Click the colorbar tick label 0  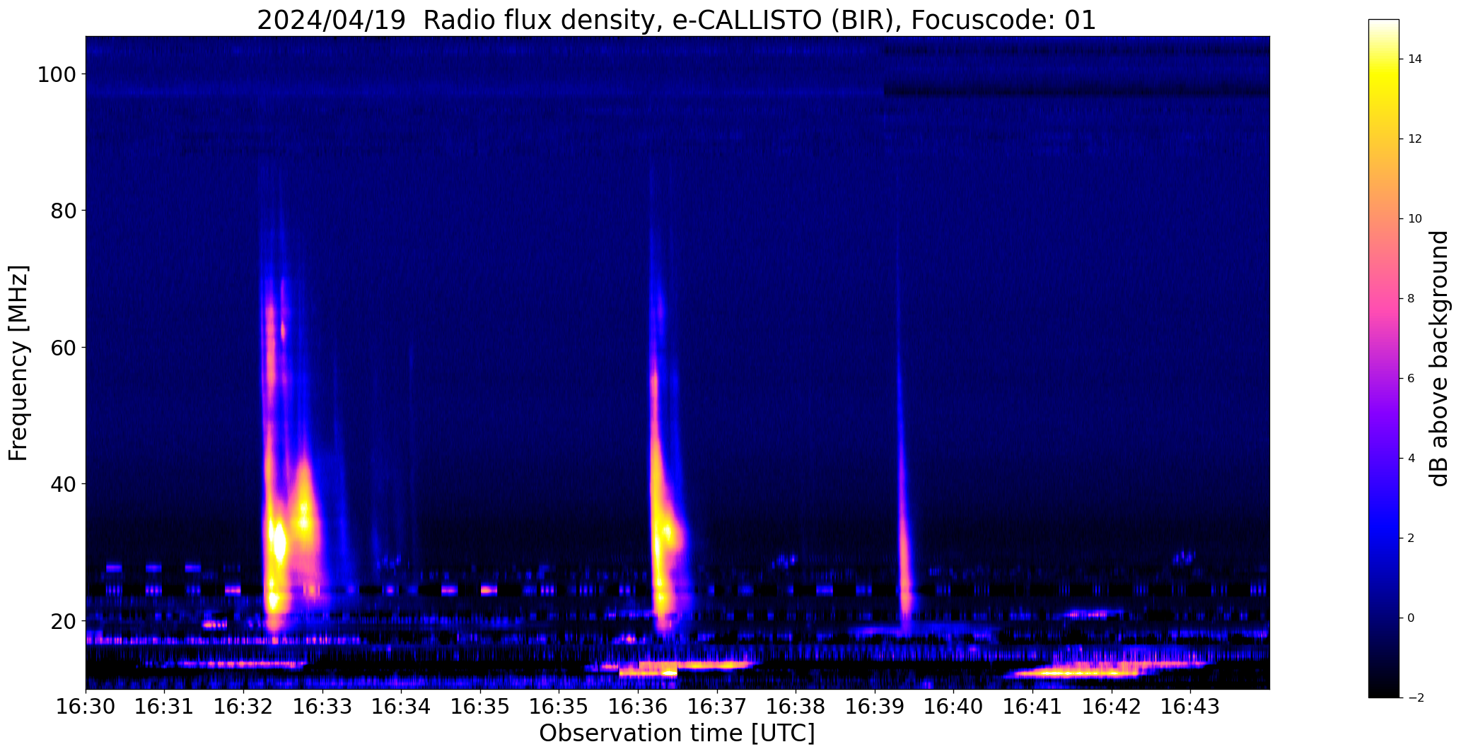click(x=1411, y=618)
